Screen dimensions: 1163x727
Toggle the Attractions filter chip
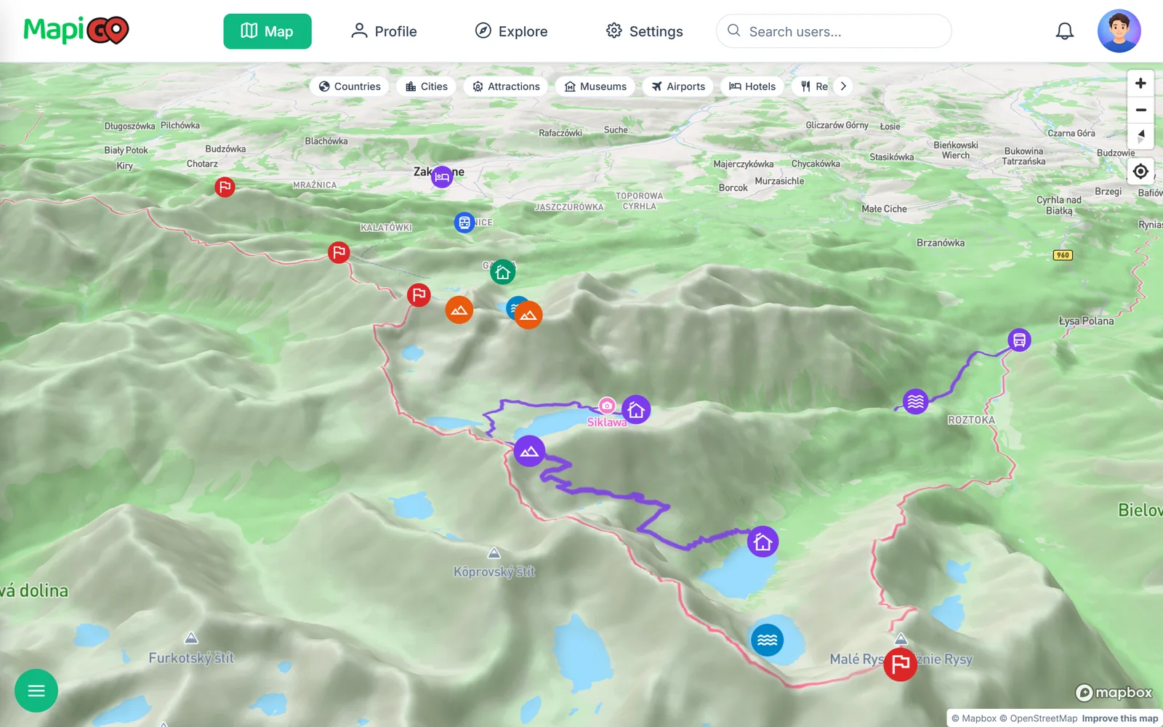506,87
